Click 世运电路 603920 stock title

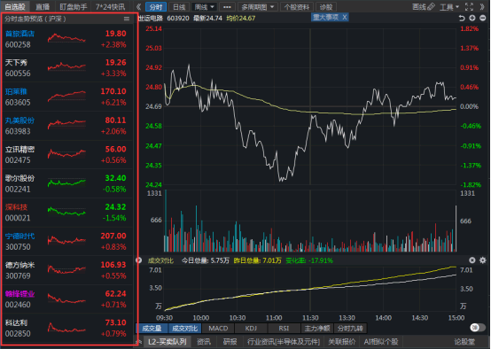164,18
